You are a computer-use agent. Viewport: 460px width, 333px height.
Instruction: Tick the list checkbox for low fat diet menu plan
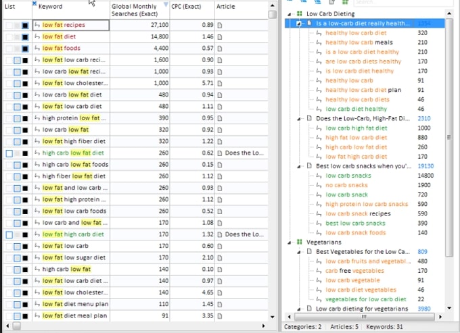pyautogui.click(x=17, y=305)
